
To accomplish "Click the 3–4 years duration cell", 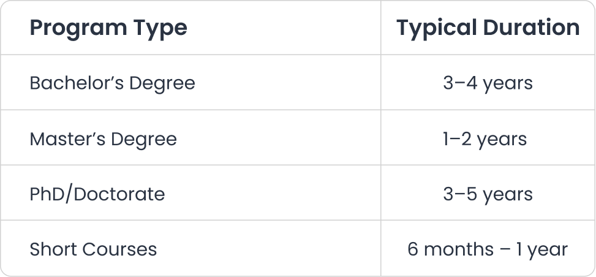I will (x=488, y=83).
